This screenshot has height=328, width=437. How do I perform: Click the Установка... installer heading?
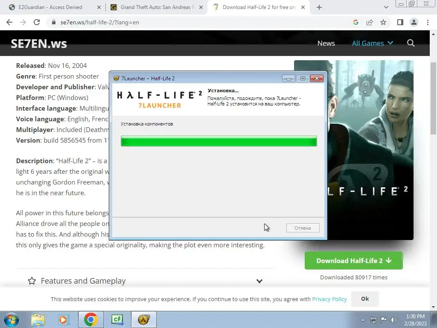[223, 91]
